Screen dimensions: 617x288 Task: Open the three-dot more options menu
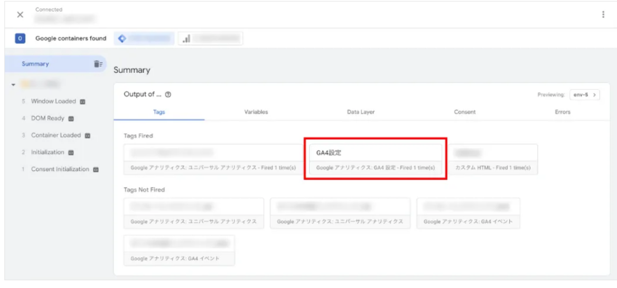click(x=603, y=14)
